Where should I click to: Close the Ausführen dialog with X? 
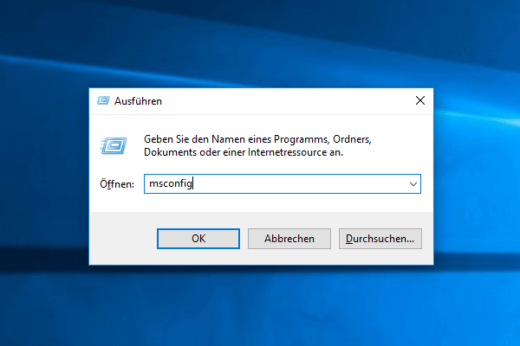(420, 100)
